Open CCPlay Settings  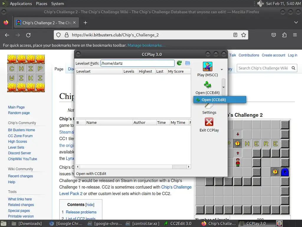pos(209,112)
